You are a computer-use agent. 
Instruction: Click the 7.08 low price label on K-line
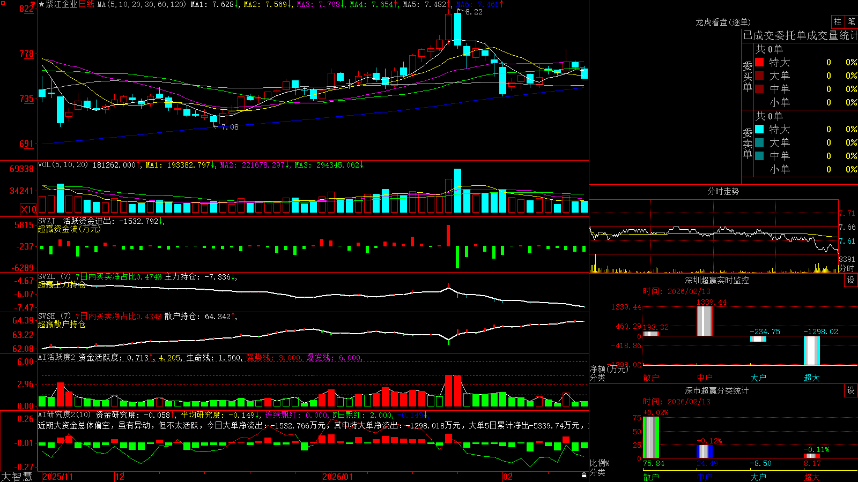pos(230,127)
